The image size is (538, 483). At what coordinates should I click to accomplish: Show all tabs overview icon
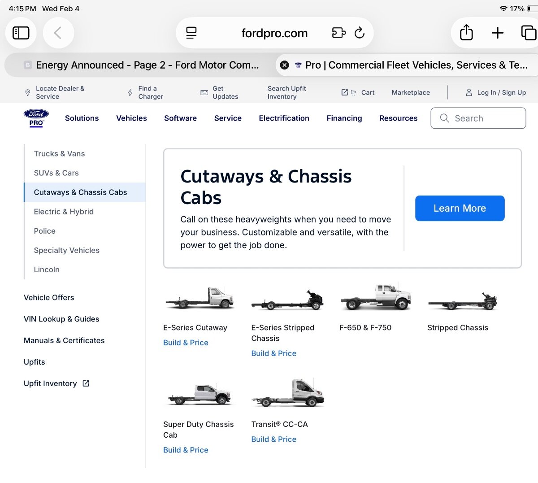pos(528,33)
